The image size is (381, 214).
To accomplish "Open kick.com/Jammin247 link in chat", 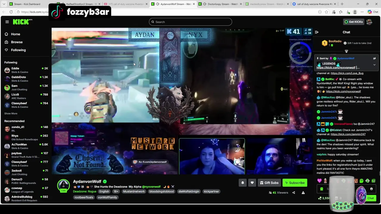I will [x=348, y=134].
